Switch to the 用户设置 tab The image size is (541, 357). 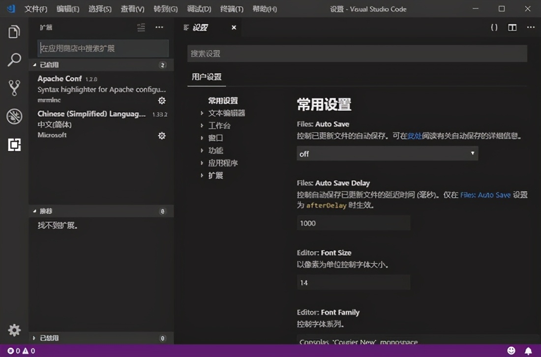[x=208, y=77]
